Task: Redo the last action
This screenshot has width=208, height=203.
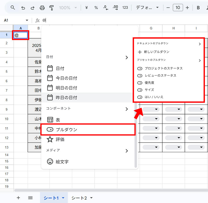Action: coord(32,8)
